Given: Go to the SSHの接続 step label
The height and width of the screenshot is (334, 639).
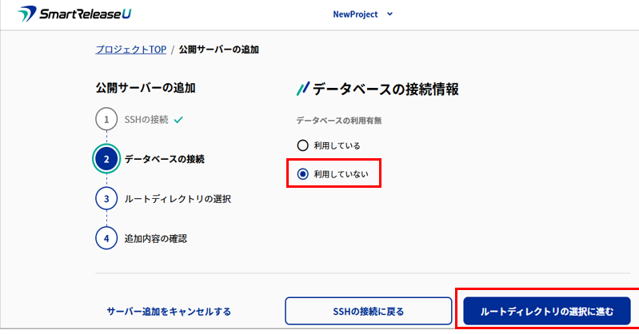Looking at the screenshot, I should coord(146,120).
